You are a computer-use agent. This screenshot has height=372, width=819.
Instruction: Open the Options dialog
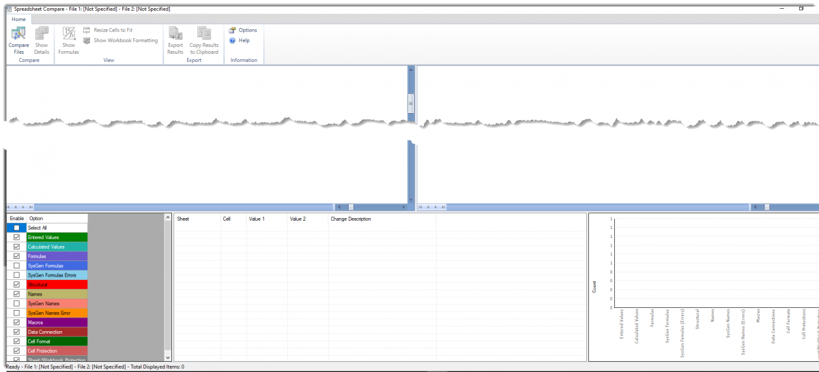(x=243, y=30)
